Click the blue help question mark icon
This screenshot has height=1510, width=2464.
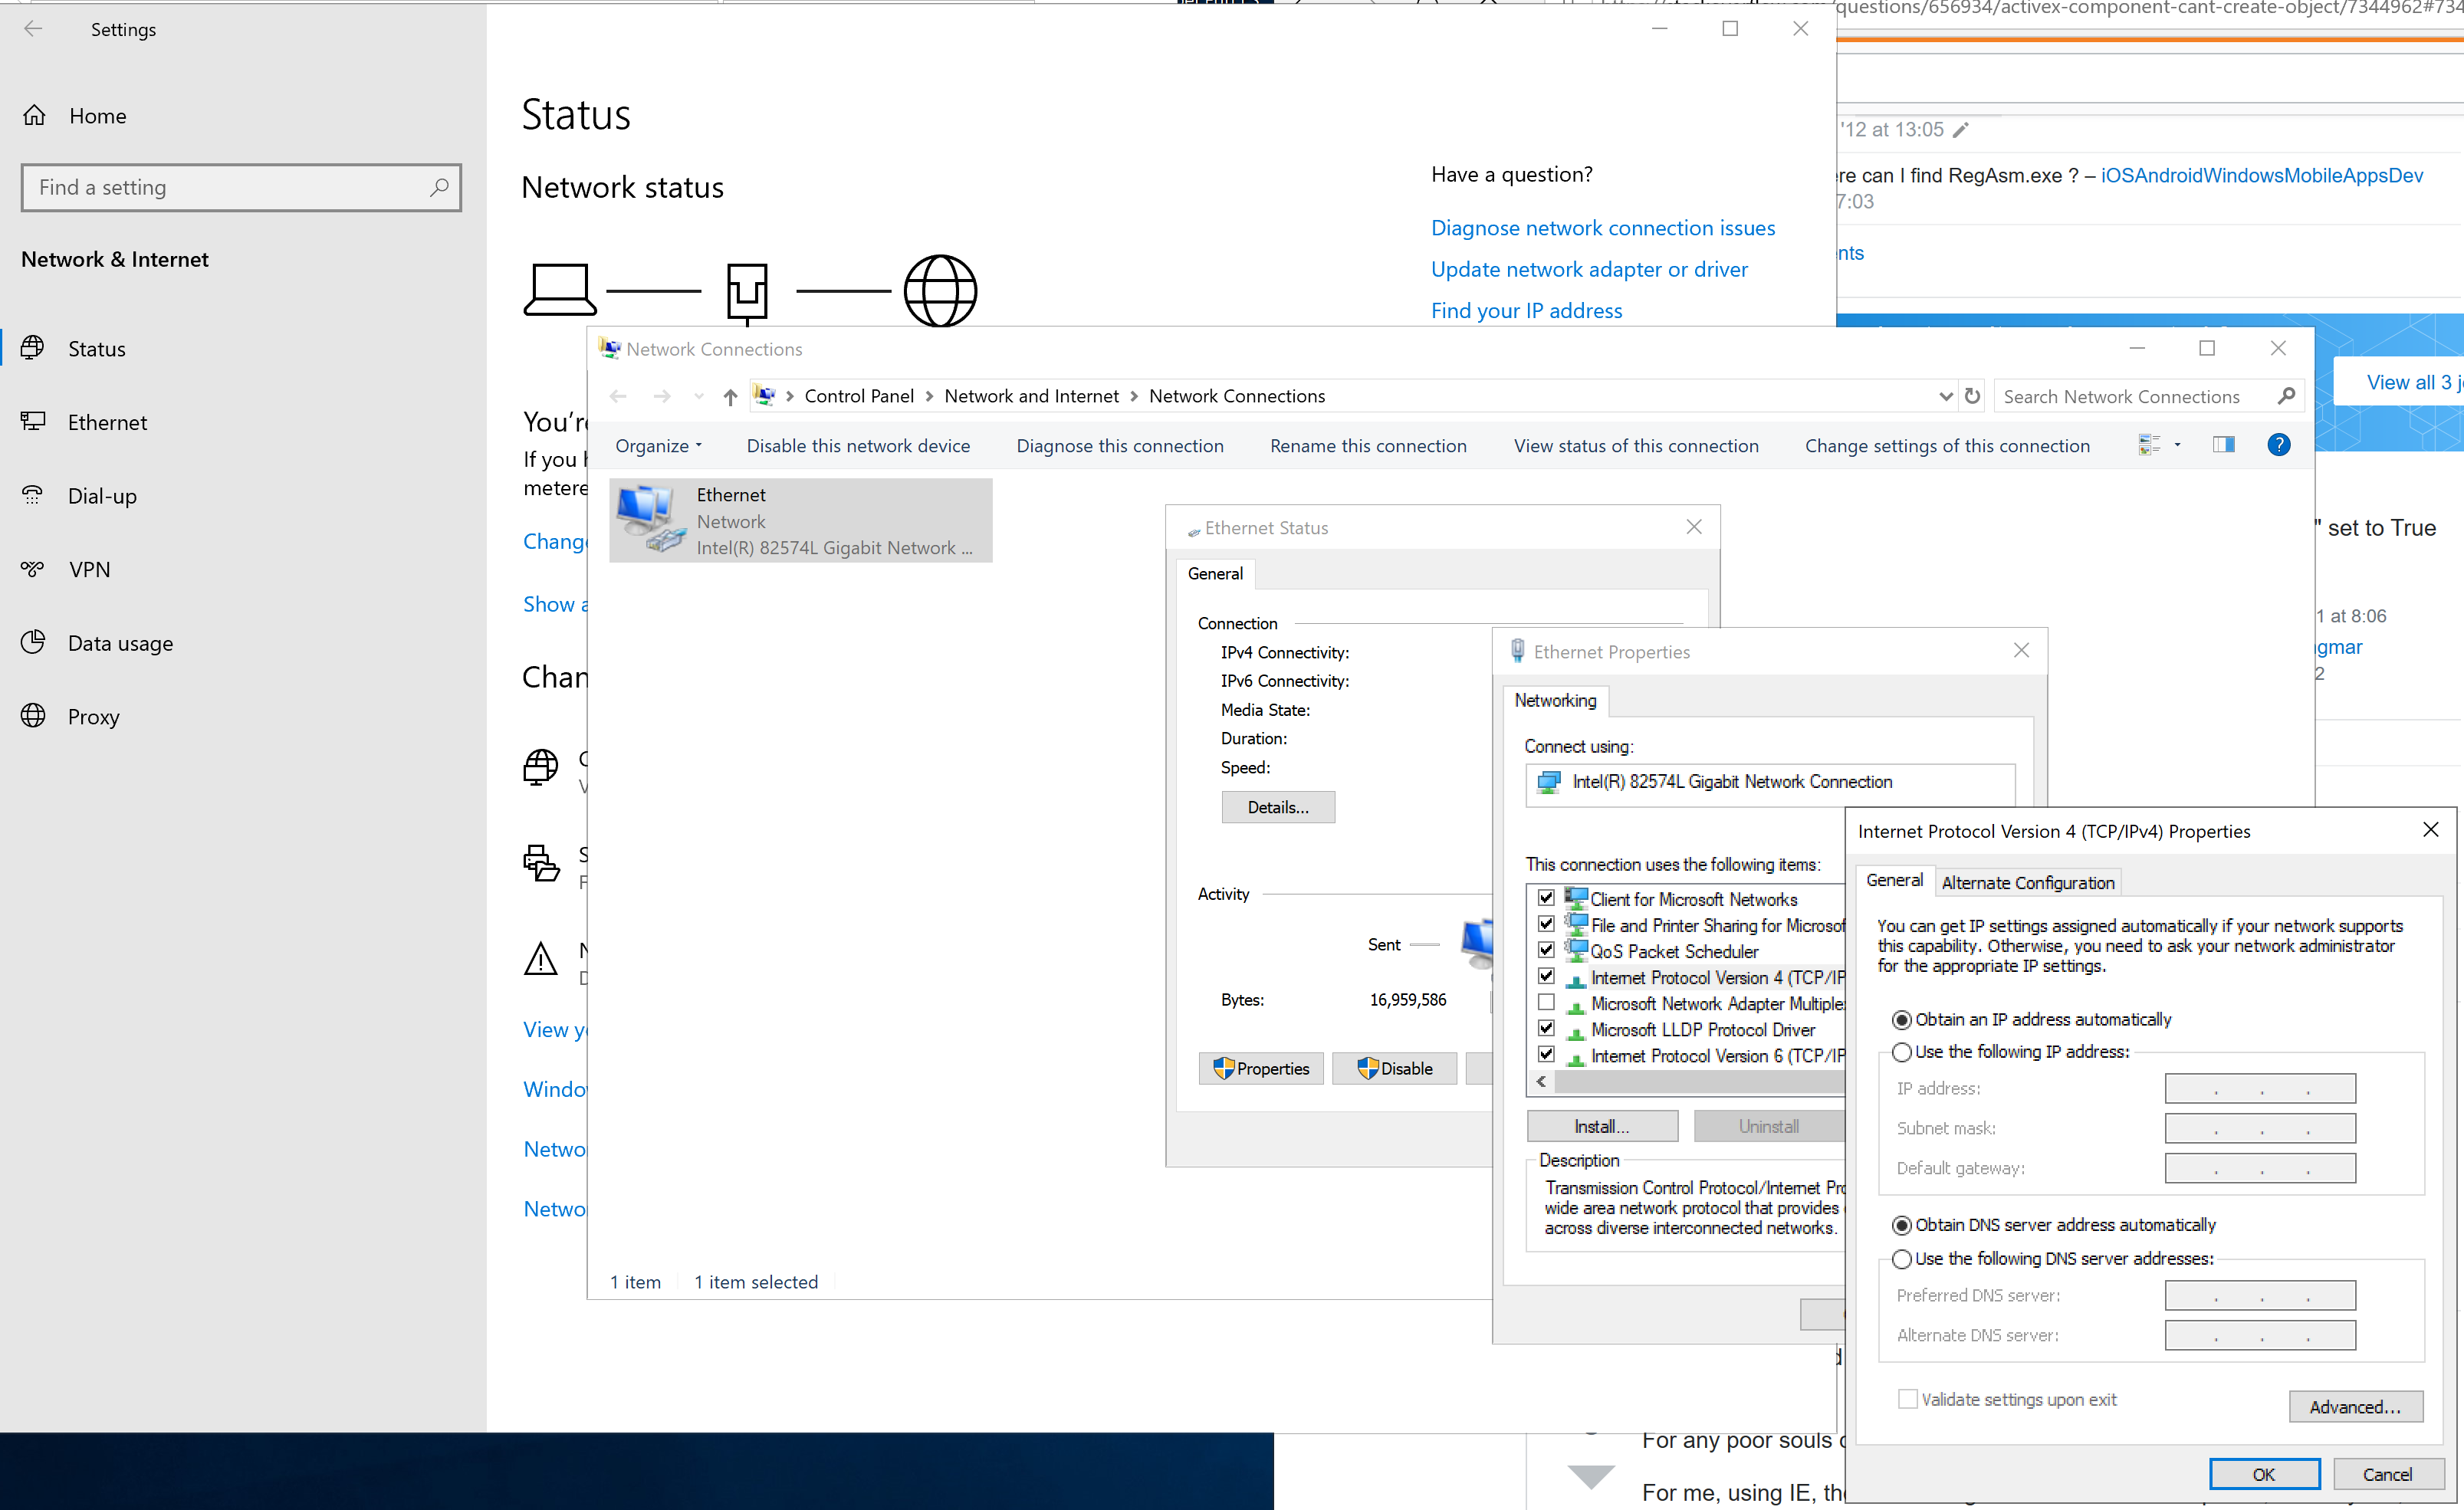point(2278,445)
